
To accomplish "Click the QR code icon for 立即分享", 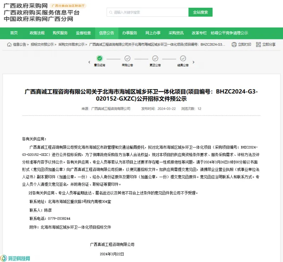I will click(x=259, y=45).
